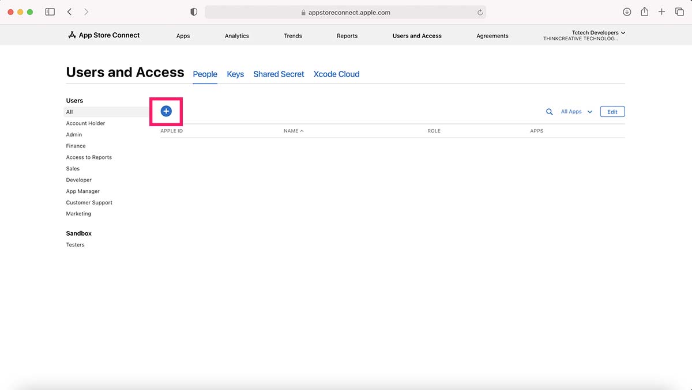Toggle Safari sidebar icon
This screenshot has width=692, height=390.
click(x=50, y=12)
